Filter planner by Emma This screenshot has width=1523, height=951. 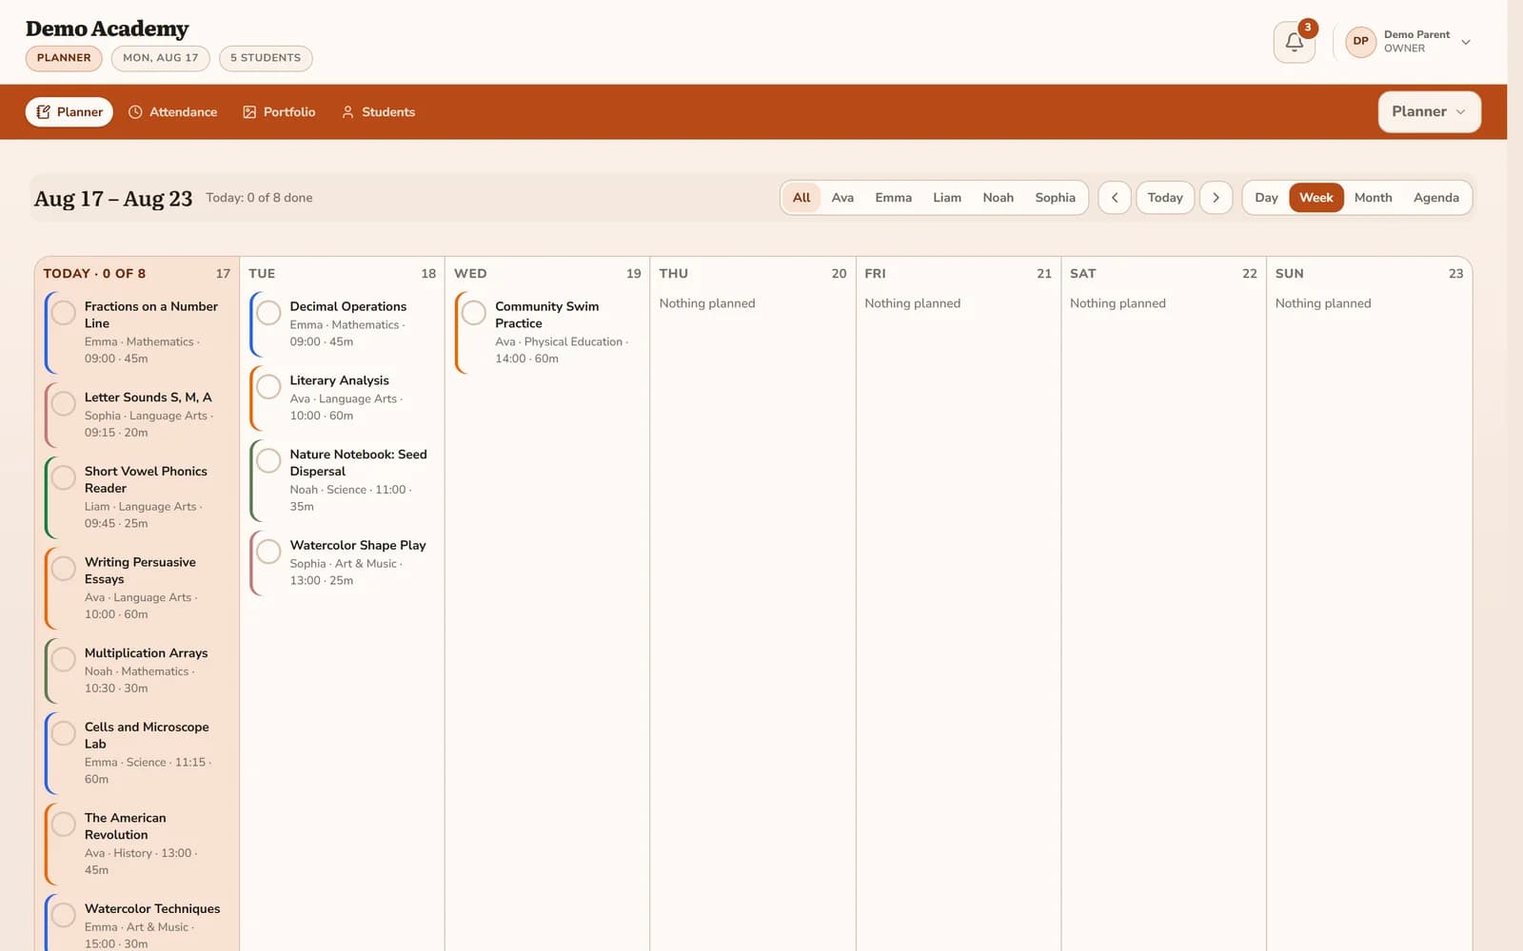tap(893, 198)
